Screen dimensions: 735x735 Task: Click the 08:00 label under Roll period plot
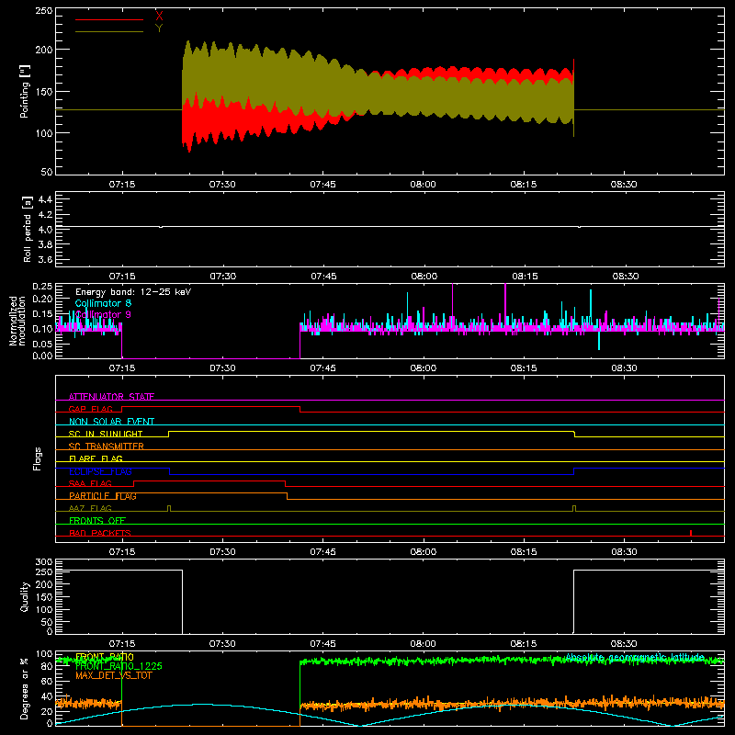coord(424,277)
